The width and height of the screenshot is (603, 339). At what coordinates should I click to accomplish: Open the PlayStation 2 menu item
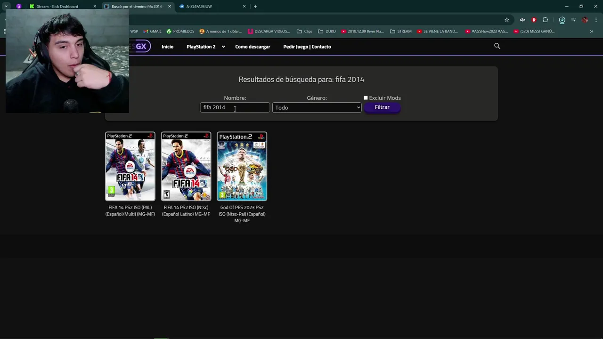click(201, 47)
